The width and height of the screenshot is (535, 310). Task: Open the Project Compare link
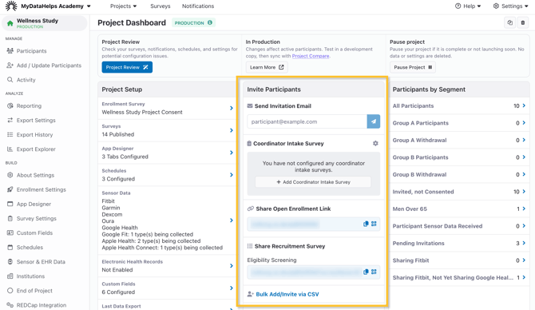[x=311, y=56]
